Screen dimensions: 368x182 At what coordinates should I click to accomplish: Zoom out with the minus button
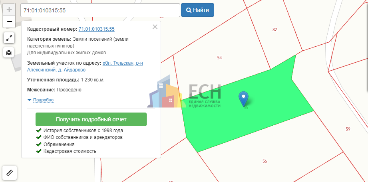tap(9, 22)
